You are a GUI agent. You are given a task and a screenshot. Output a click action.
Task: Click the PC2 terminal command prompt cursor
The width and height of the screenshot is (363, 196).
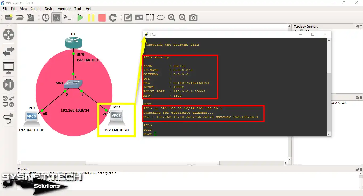pos(155,134)
